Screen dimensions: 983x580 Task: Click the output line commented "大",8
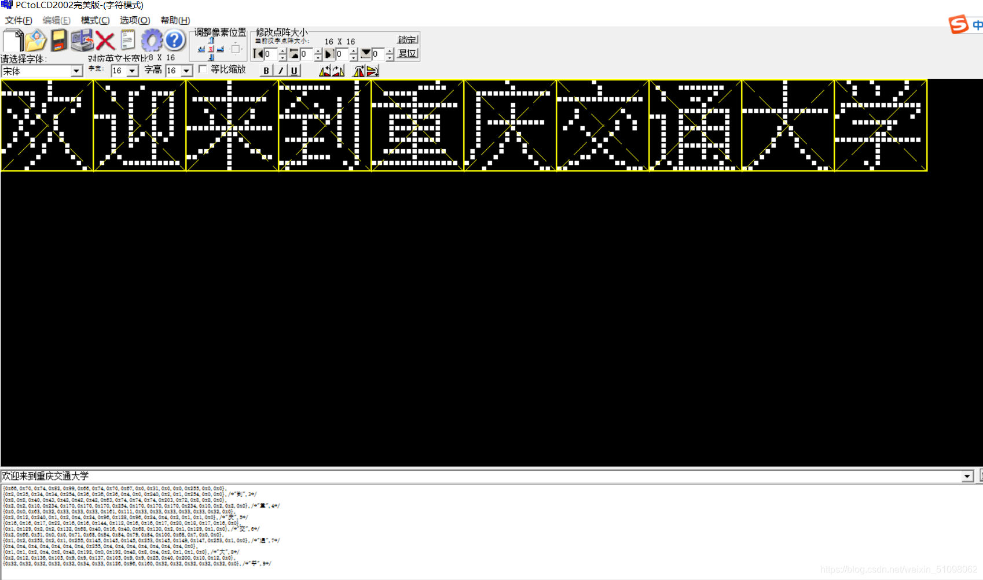click(x=120, y=552)
